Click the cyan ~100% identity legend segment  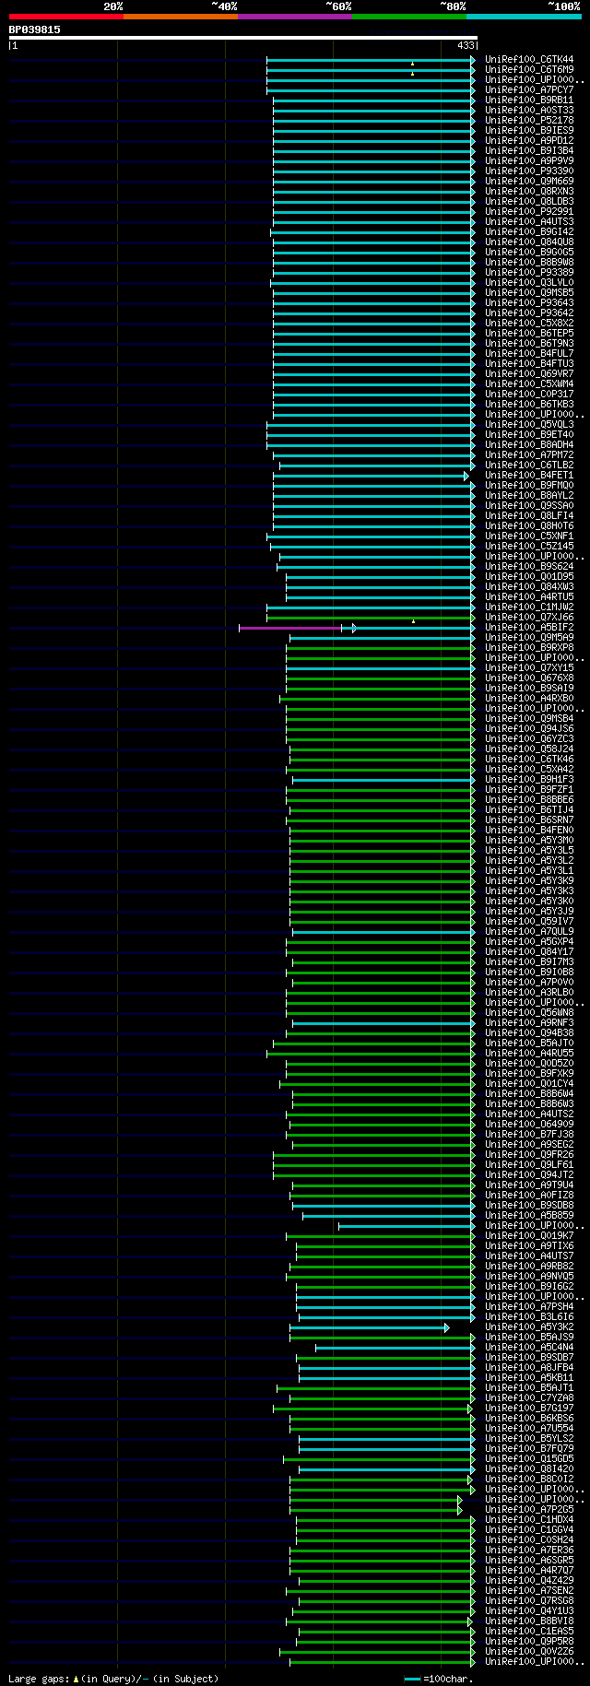pos(523,17)
